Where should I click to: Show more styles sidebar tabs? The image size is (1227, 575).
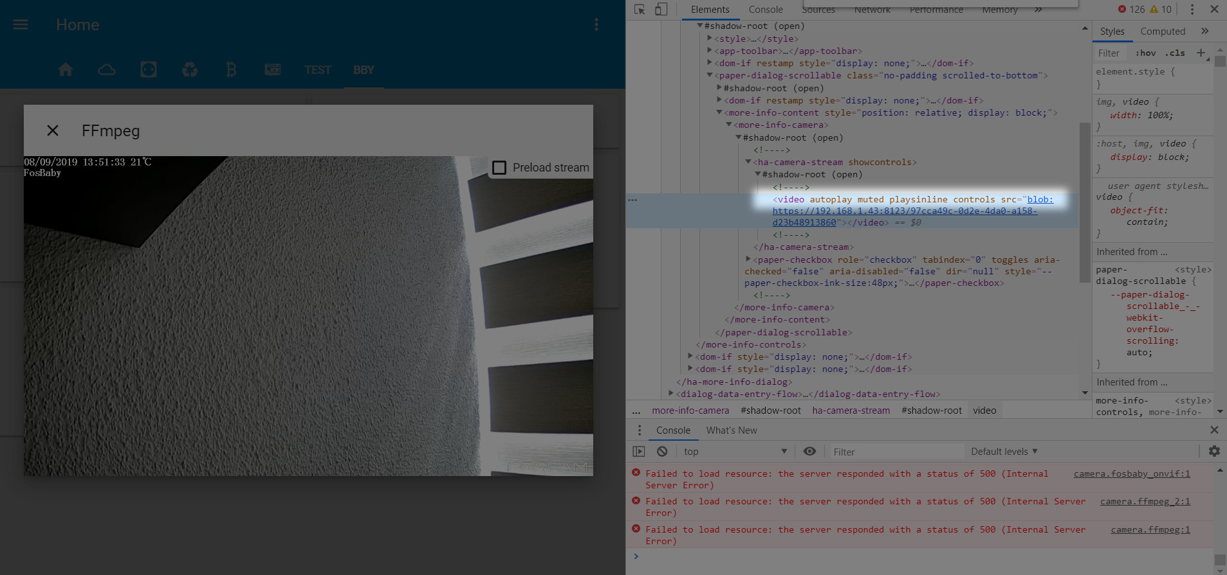pos(1204,31)
